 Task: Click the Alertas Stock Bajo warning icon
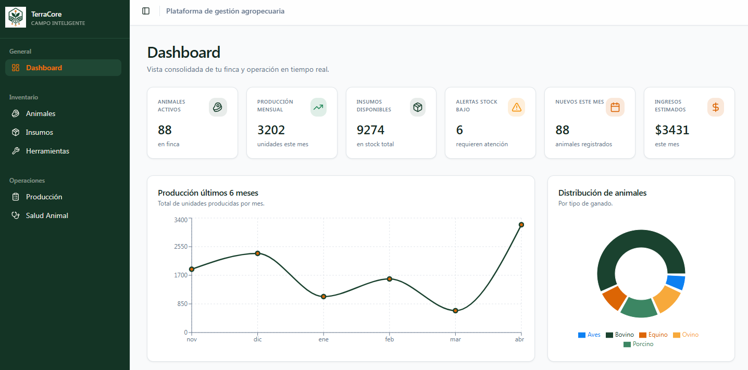516,107
